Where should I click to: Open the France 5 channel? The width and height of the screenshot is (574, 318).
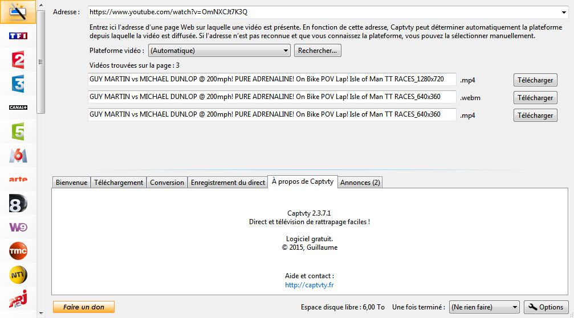pyautogui.click(x=18, y=131)
